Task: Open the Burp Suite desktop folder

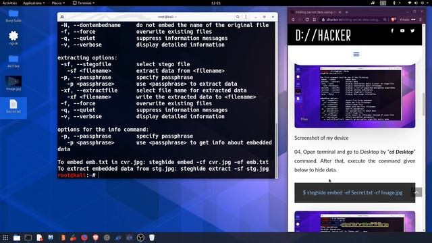Action: point(13,16)
